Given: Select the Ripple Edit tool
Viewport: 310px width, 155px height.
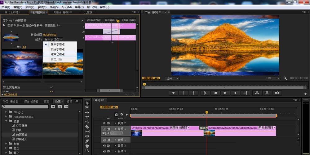Looking at the screenshot, I should tap(87, 112).
